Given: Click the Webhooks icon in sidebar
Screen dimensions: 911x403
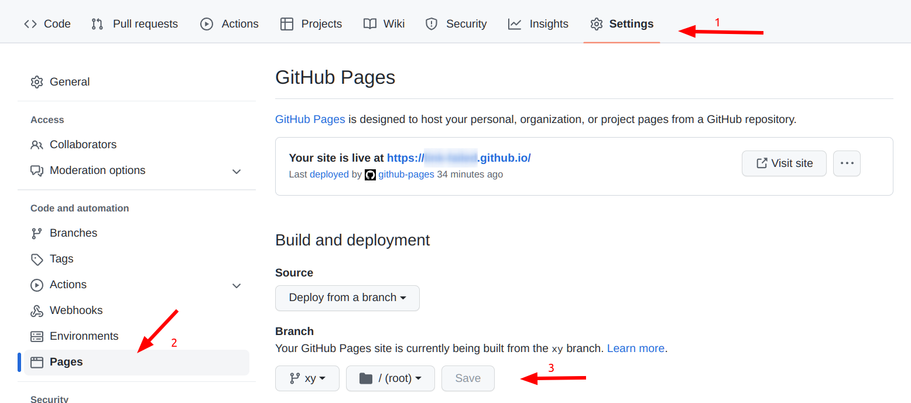Looking at the screenshot, I should [x=37, y=310].
